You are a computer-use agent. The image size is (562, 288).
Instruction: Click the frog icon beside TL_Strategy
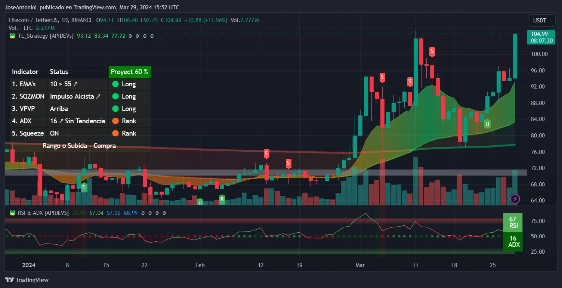coord(12,36)
